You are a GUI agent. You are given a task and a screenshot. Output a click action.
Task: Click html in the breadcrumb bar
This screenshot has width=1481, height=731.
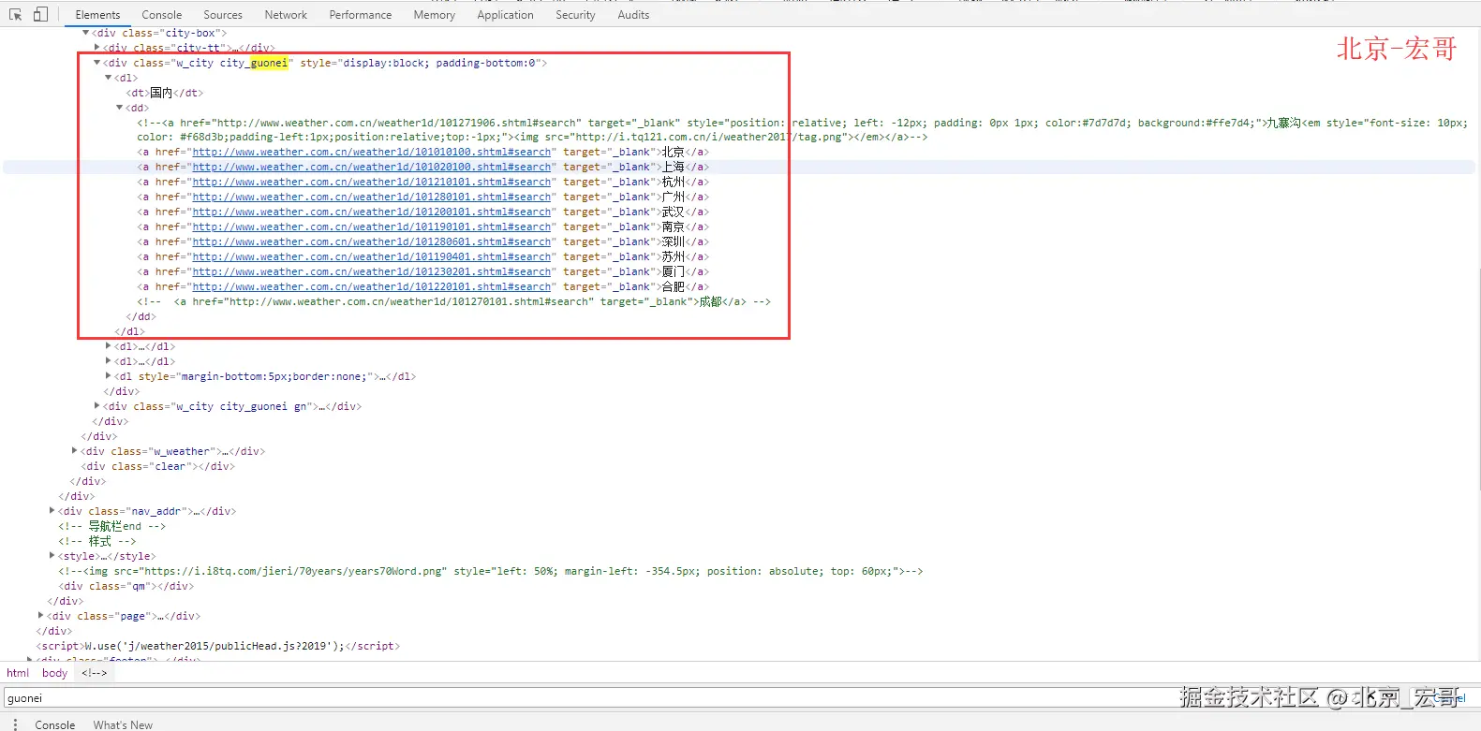18,673
